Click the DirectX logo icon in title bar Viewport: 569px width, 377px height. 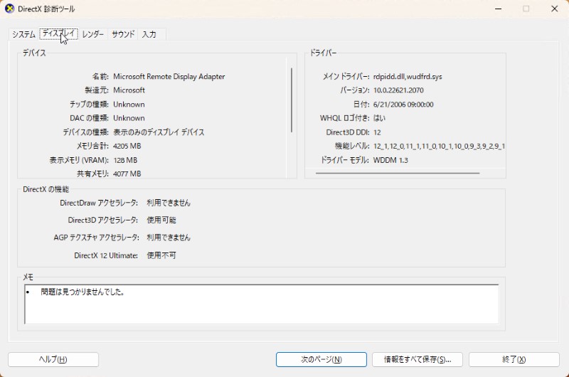click(9, 9)
